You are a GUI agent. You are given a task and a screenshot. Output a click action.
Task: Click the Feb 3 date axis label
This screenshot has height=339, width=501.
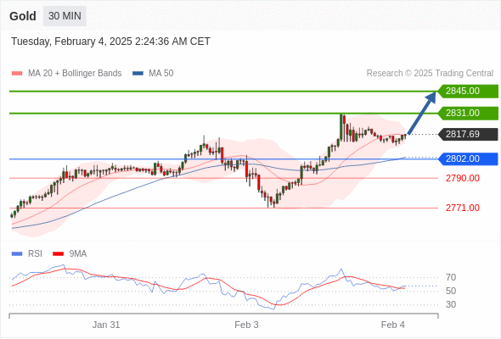(246, 325)
